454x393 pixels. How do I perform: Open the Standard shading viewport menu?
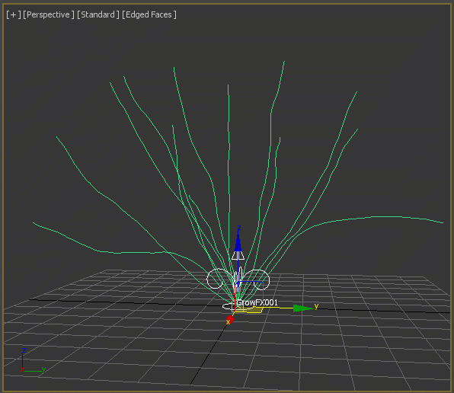(x=98, y=14)
